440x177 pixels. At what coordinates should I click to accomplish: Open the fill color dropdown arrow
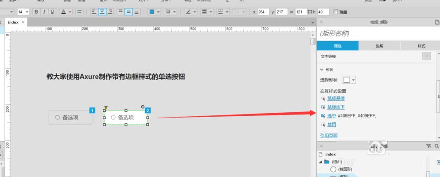pyautogui.click(x=158, y=12)
